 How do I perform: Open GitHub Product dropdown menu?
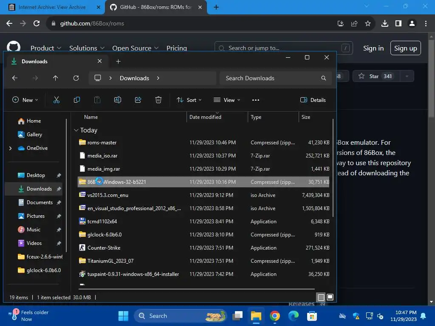pyautogui.click(x=46, y=48)
